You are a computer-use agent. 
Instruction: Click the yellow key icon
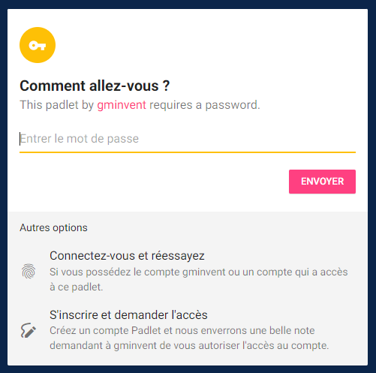click(x=38, y=45)
